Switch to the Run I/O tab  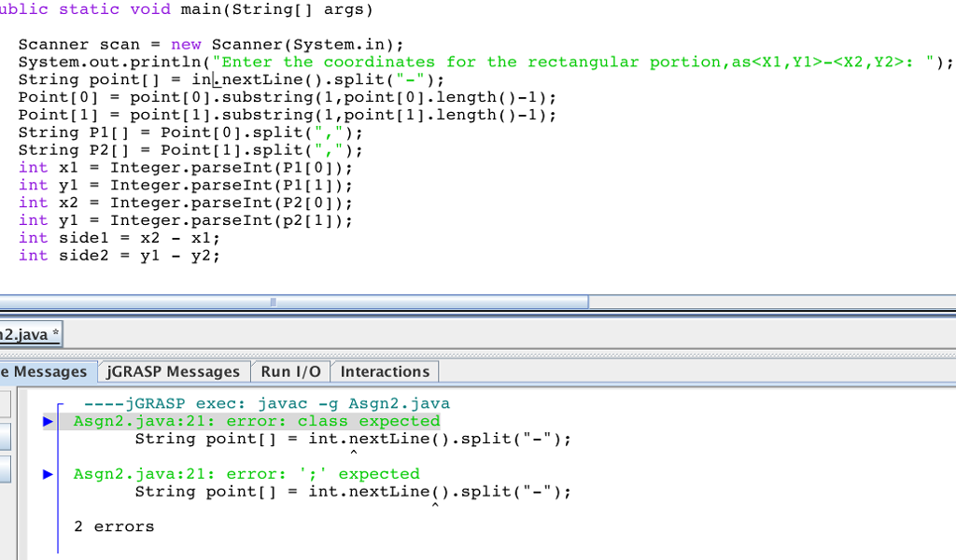(x=290, y=371)
